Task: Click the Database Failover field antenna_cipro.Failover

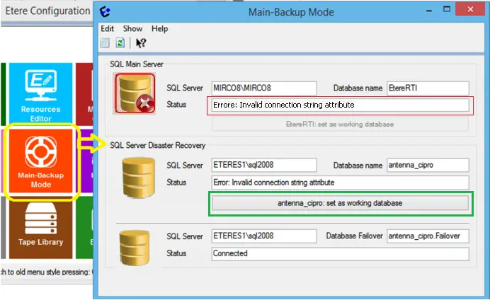Action: 427,236
